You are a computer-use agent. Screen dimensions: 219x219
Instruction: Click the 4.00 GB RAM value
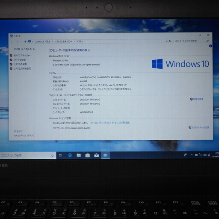[83, 81]
